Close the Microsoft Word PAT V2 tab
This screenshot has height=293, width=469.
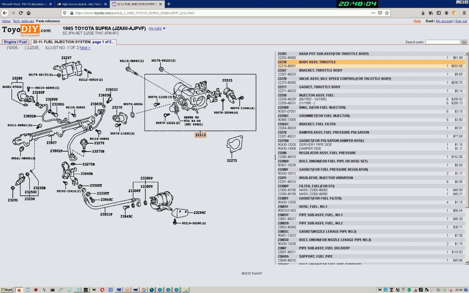(51, 4)
